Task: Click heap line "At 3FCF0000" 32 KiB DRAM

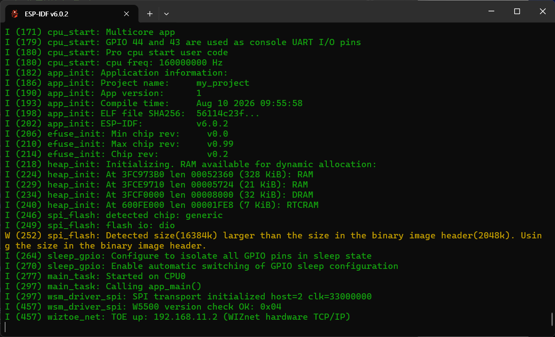Action: [159, 195]
